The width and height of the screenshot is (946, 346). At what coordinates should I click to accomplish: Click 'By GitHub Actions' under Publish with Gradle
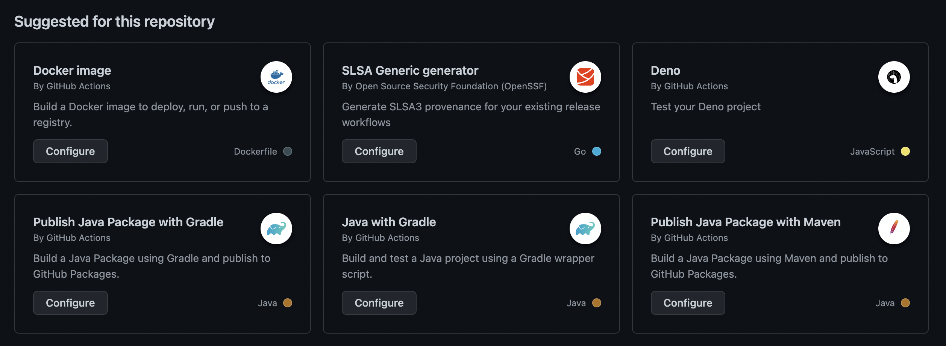pos(72,238)
